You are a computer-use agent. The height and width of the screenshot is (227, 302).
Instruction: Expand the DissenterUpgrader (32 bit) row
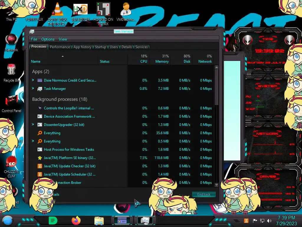(x=33, y=124)
